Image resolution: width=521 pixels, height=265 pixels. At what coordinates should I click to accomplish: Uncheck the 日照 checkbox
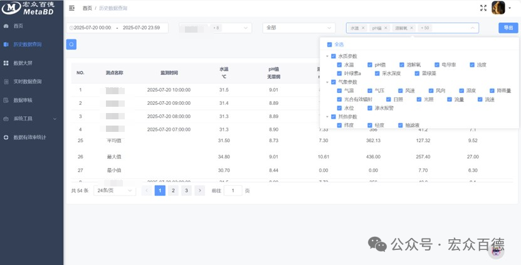tap(389, 99)
